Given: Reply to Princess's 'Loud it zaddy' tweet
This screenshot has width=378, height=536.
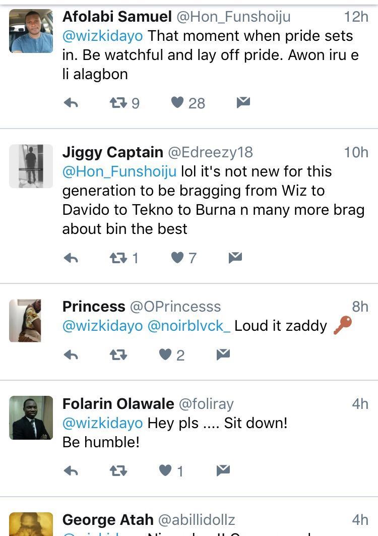Looking at the screenshot, I should click(71, 355).
